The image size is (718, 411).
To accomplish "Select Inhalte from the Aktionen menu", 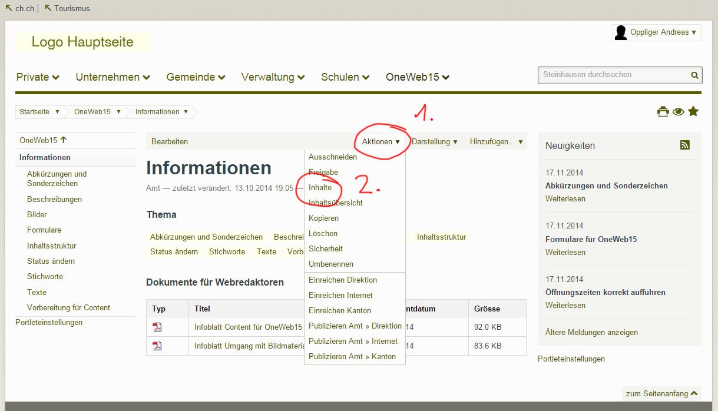I will click(320, 187).
